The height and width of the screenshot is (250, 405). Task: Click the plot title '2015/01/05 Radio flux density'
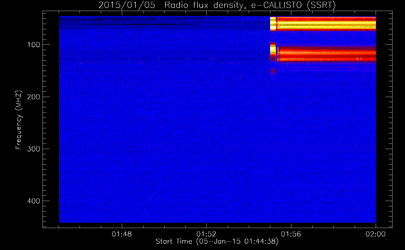[x=217, y=5]
